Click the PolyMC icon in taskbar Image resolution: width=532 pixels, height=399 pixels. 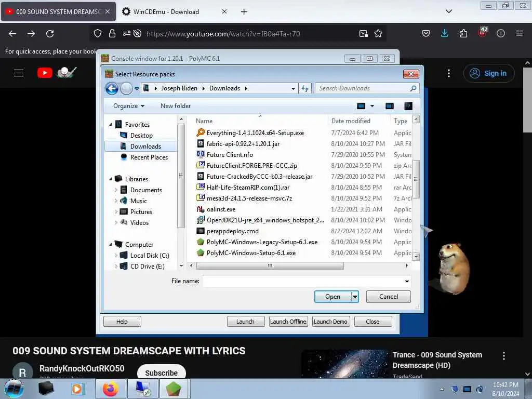coord(174,389)
